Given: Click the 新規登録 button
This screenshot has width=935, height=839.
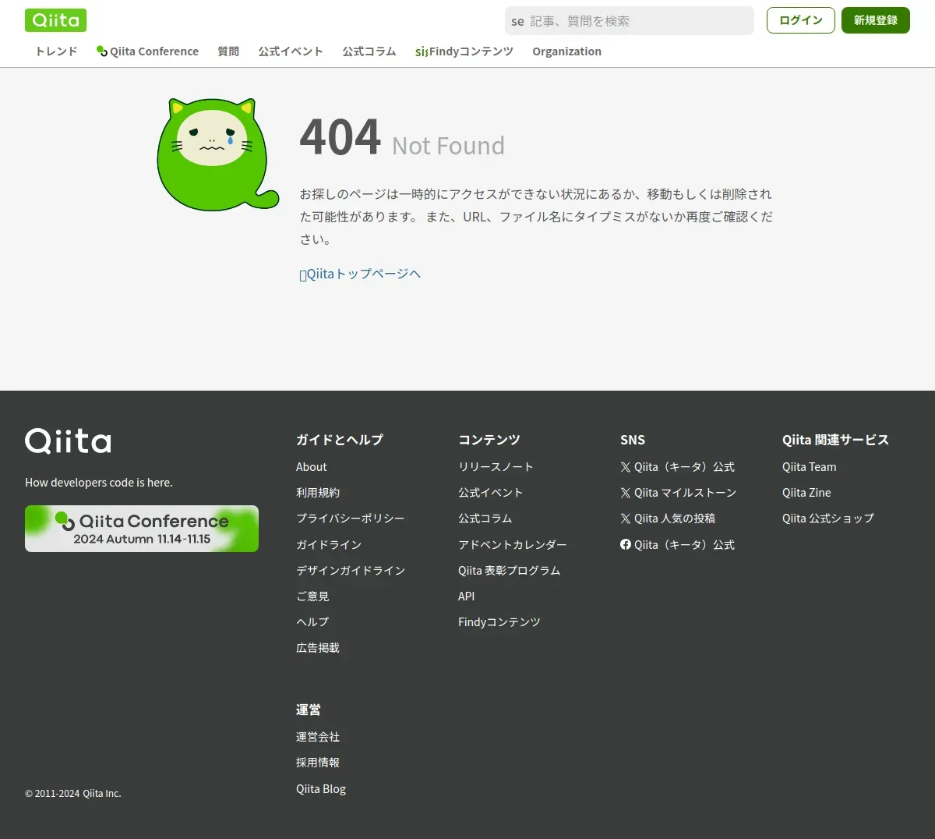Looking at the screenshot, I should (876, 20).
